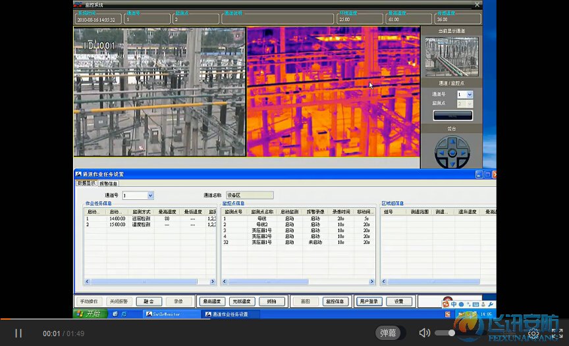Switch to 通道作业任务设置 taskbar window
Screen dimensions: 569x346
230,314
